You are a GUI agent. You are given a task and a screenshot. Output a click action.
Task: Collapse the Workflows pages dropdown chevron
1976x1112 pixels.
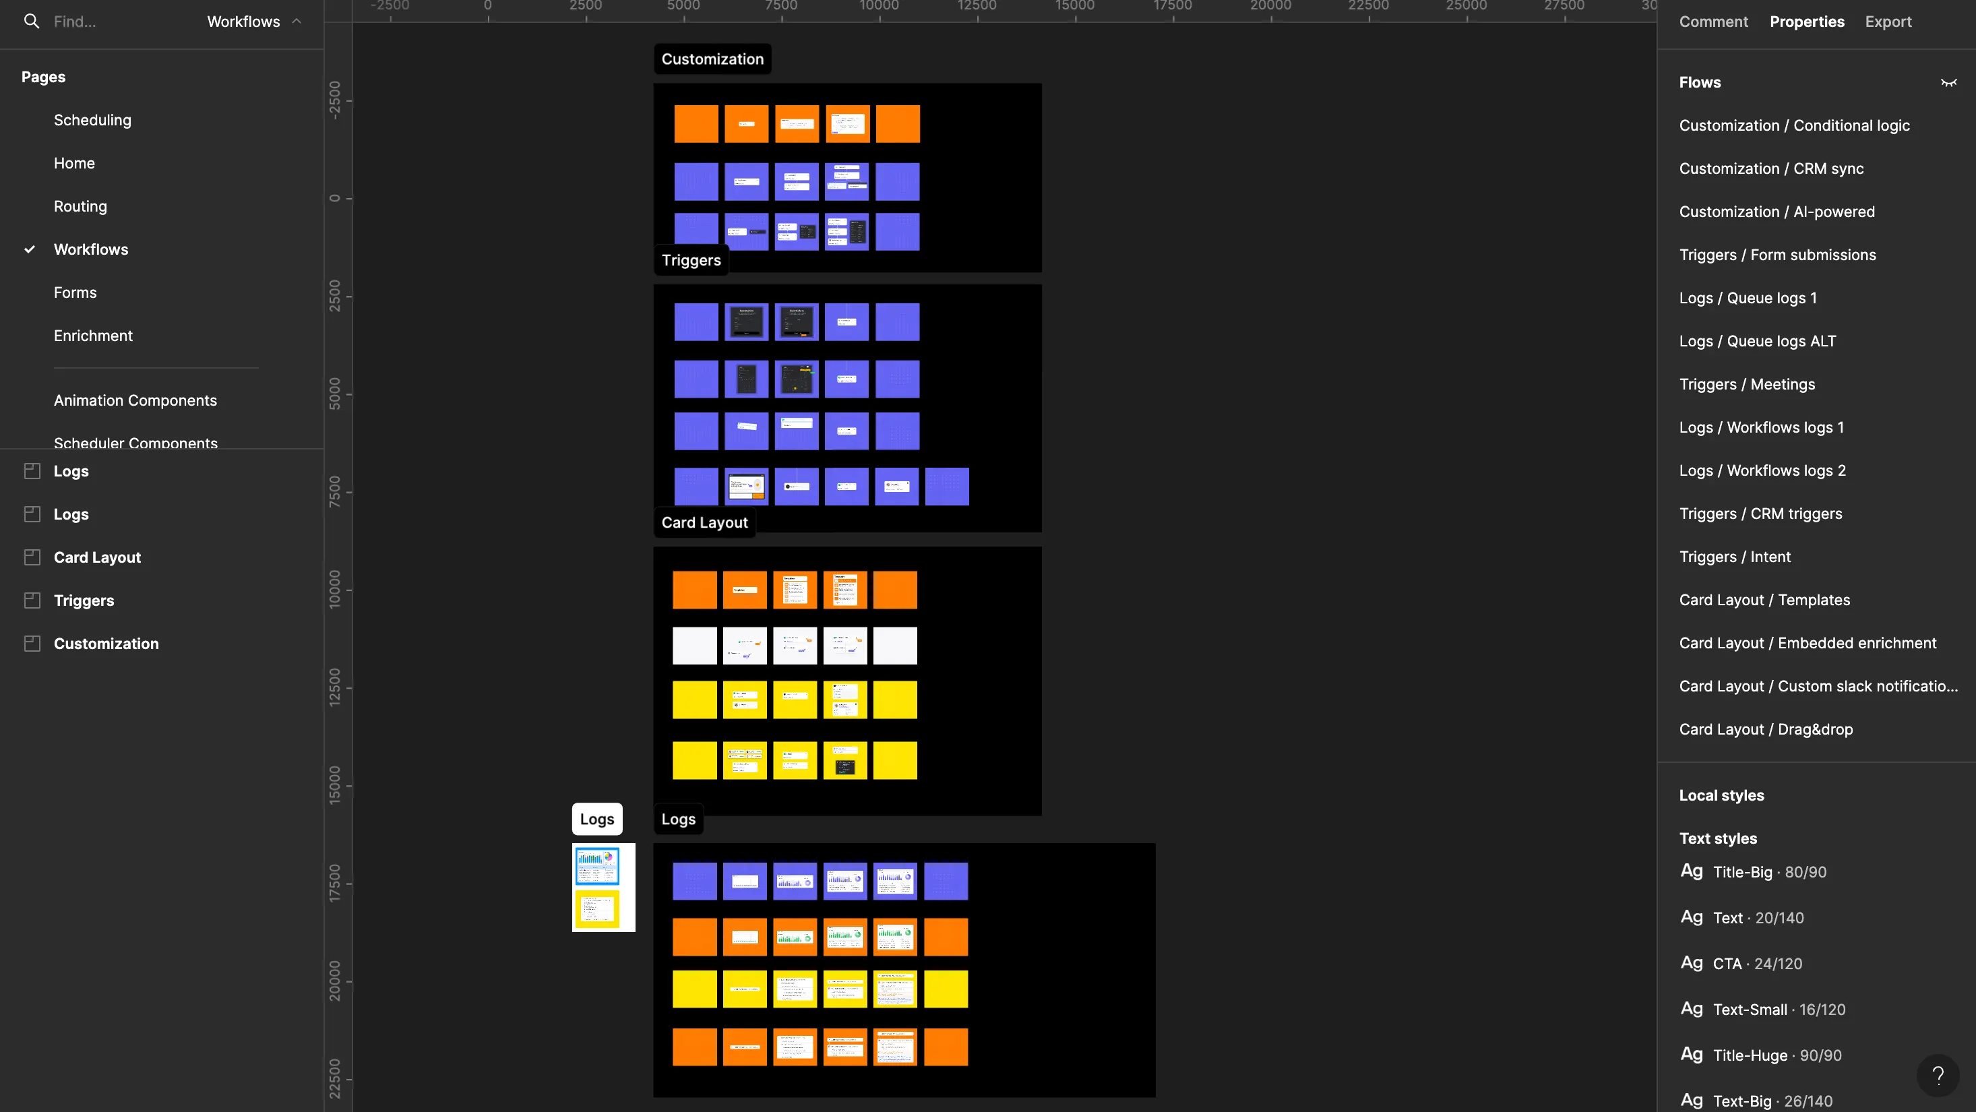point(297,22)
